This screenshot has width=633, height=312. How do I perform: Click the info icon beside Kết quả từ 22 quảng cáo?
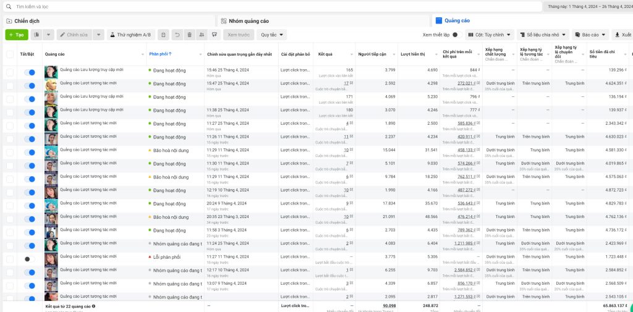coord(94,306)
